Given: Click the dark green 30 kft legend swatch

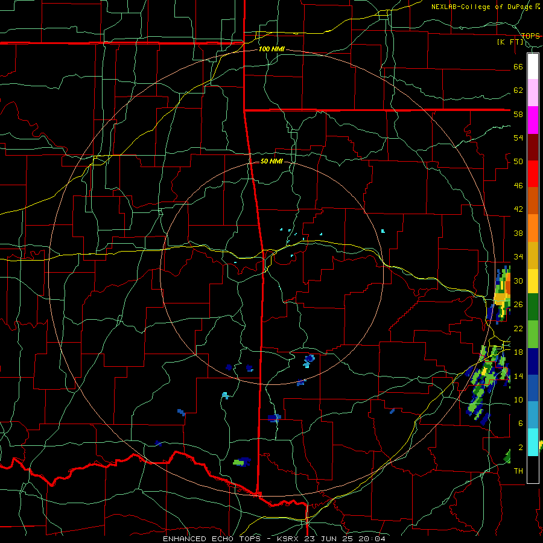Looking at the screenshot, I should (x=533, y=307).
